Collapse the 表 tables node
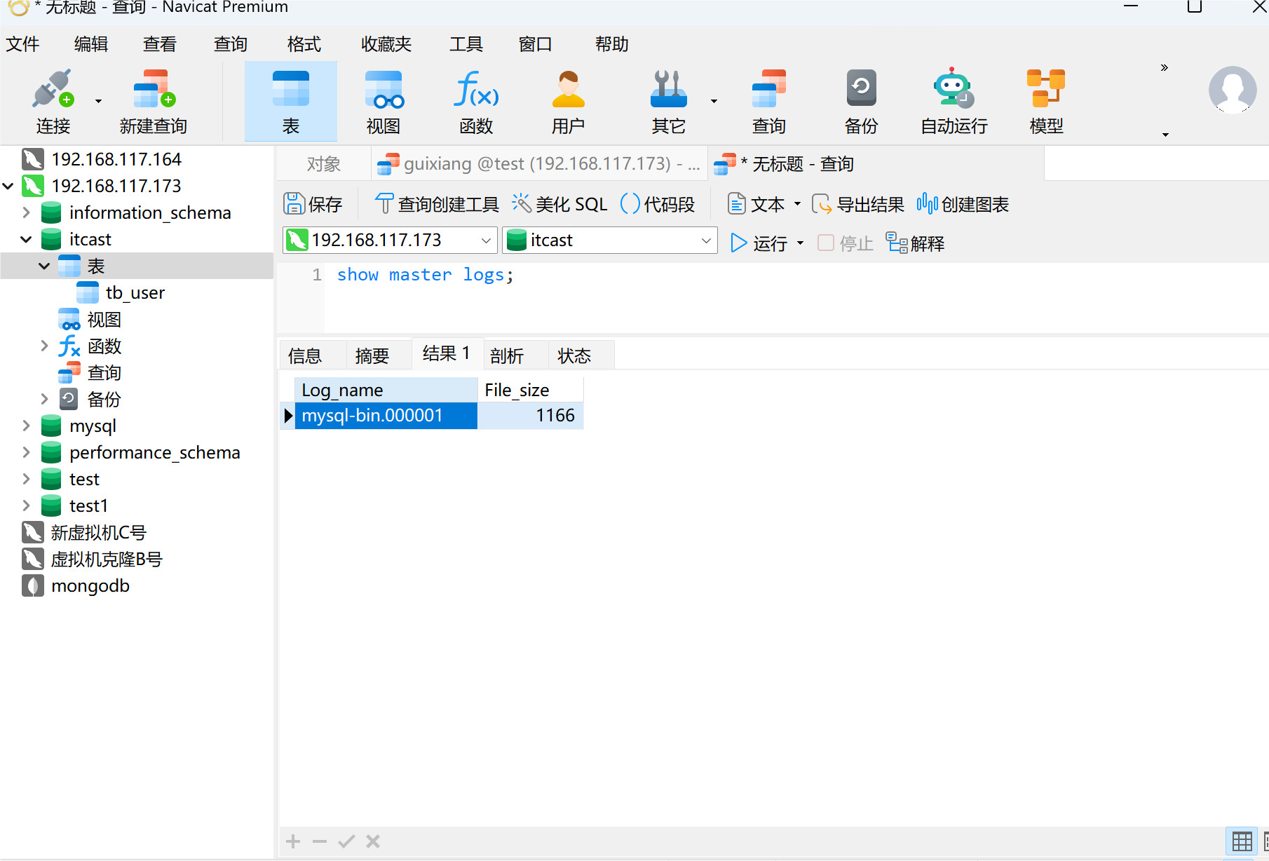This screenshot has height=861, width=1269. (x=44, y=266)
